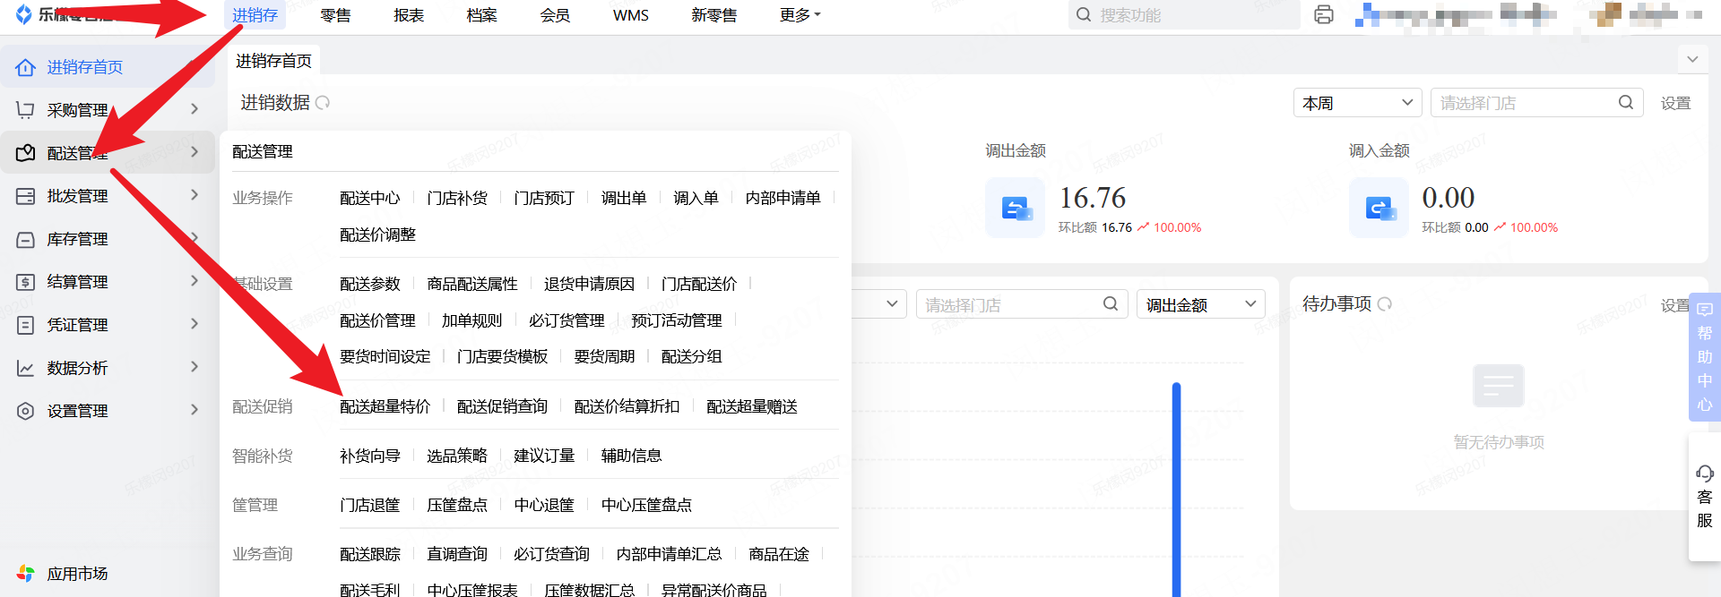The image size is (1721, 597).
Task: Open 配送中心 under 业务操作
Action: [x=370, y=198]
